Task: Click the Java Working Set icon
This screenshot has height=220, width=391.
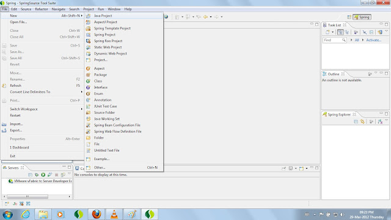Action: coord(88,119)
